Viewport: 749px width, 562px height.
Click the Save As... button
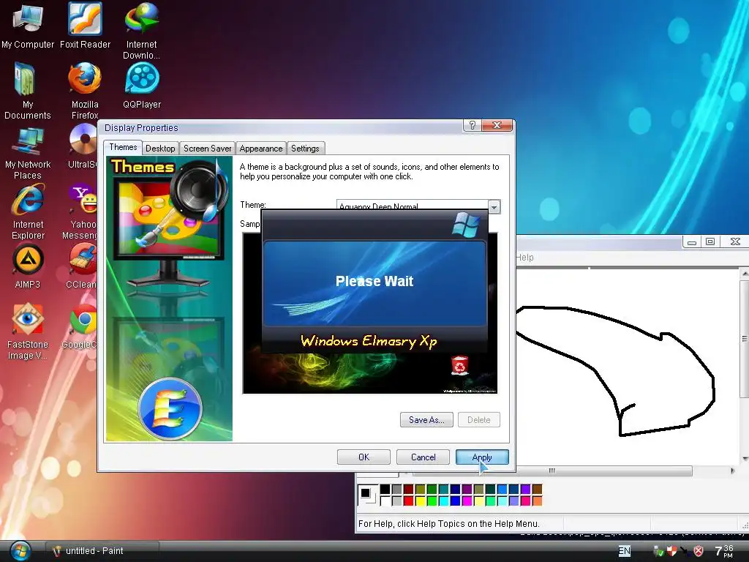426,420
